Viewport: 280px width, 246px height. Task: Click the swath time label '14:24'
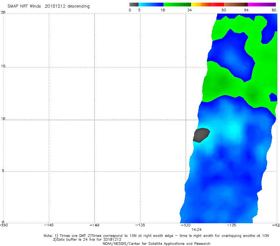197,230
